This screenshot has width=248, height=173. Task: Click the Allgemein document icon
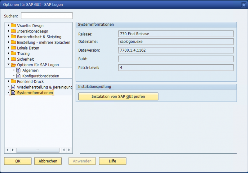(x=19, y=70)
